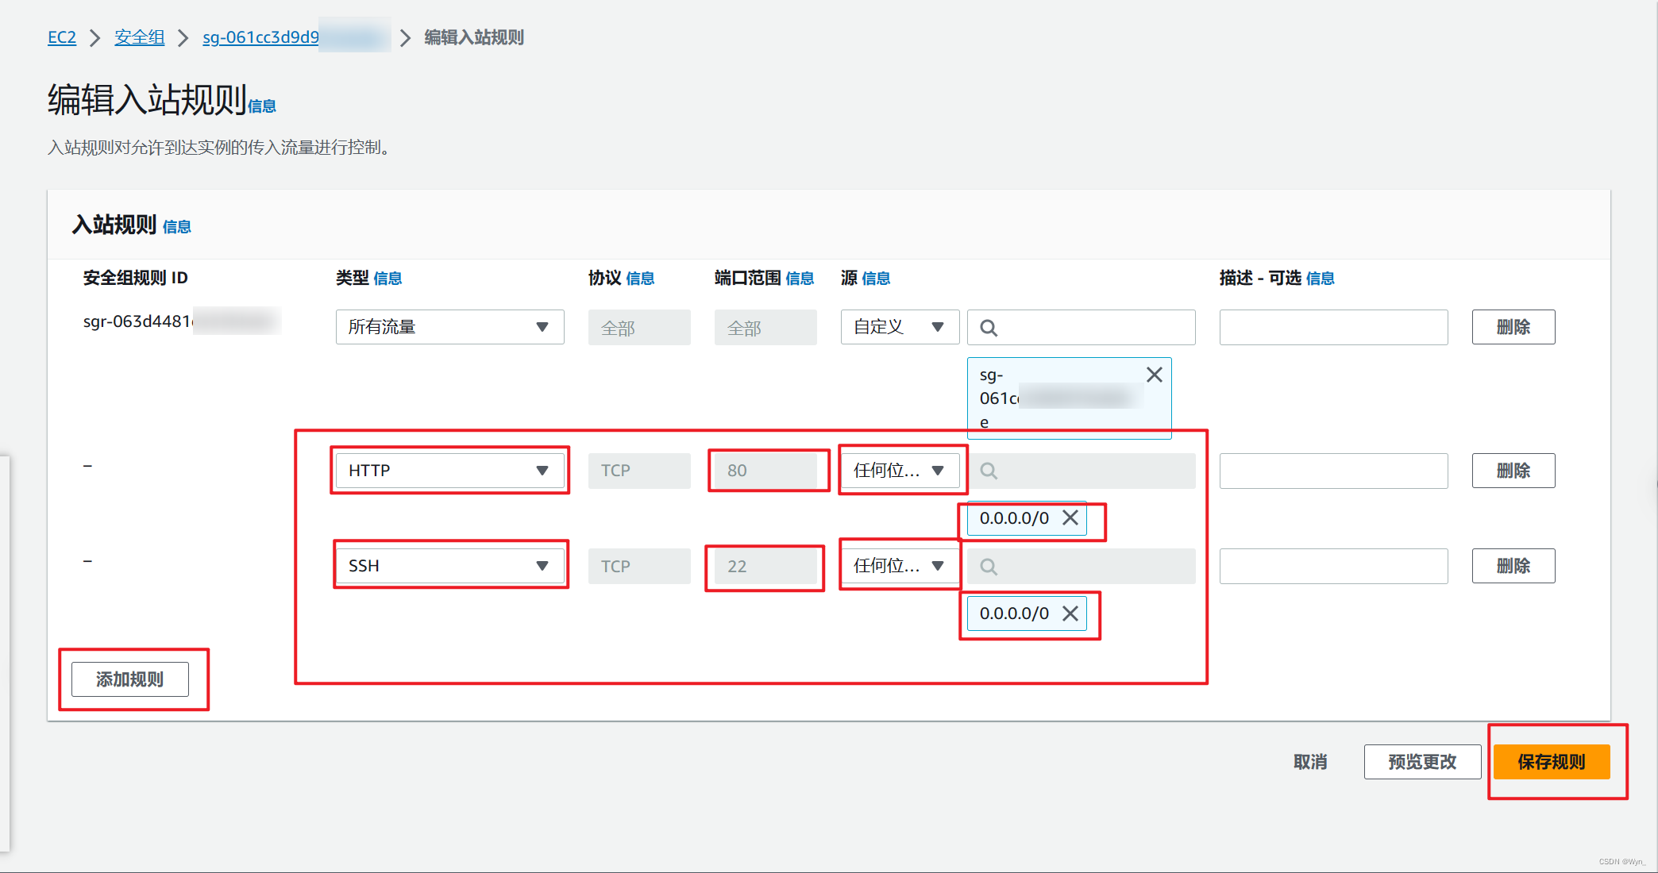1658x873 pixels.
Task: Click the description field of the SSH rule
Action: (1333, 566)
